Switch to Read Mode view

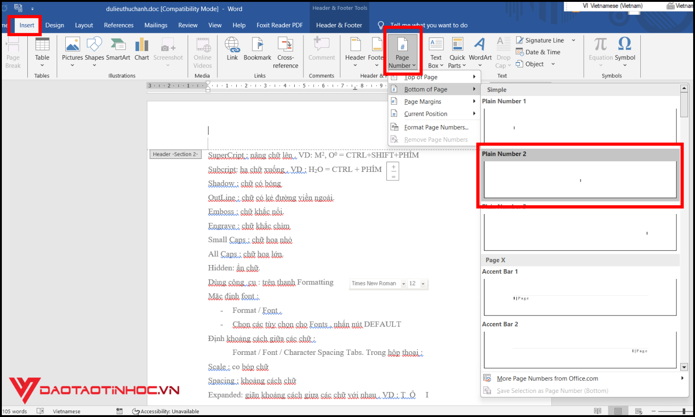click(598, 411)
